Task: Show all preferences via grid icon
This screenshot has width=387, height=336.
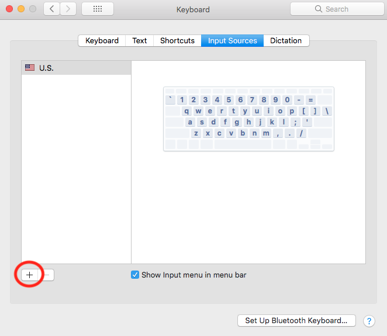Action: click(98, 9)
